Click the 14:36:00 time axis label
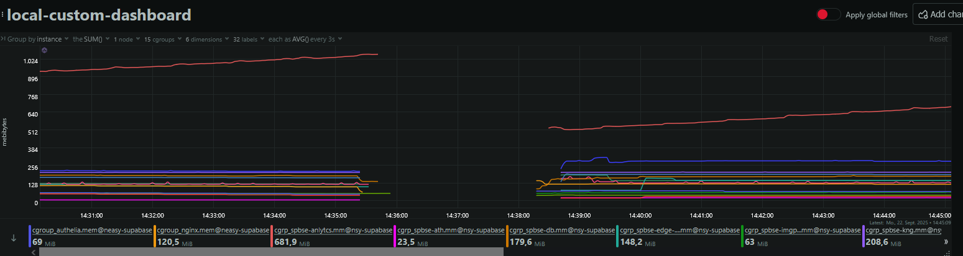 click(396, 215)
